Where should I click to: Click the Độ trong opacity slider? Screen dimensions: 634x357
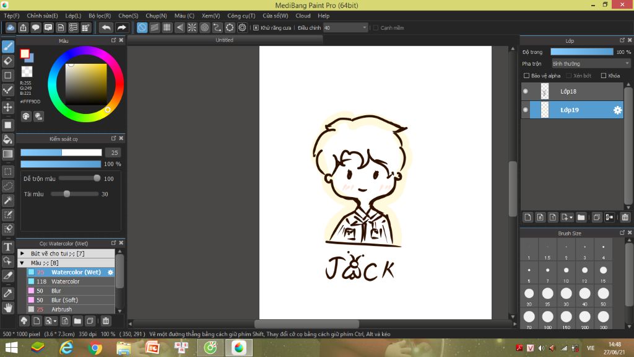coord(582,52)
